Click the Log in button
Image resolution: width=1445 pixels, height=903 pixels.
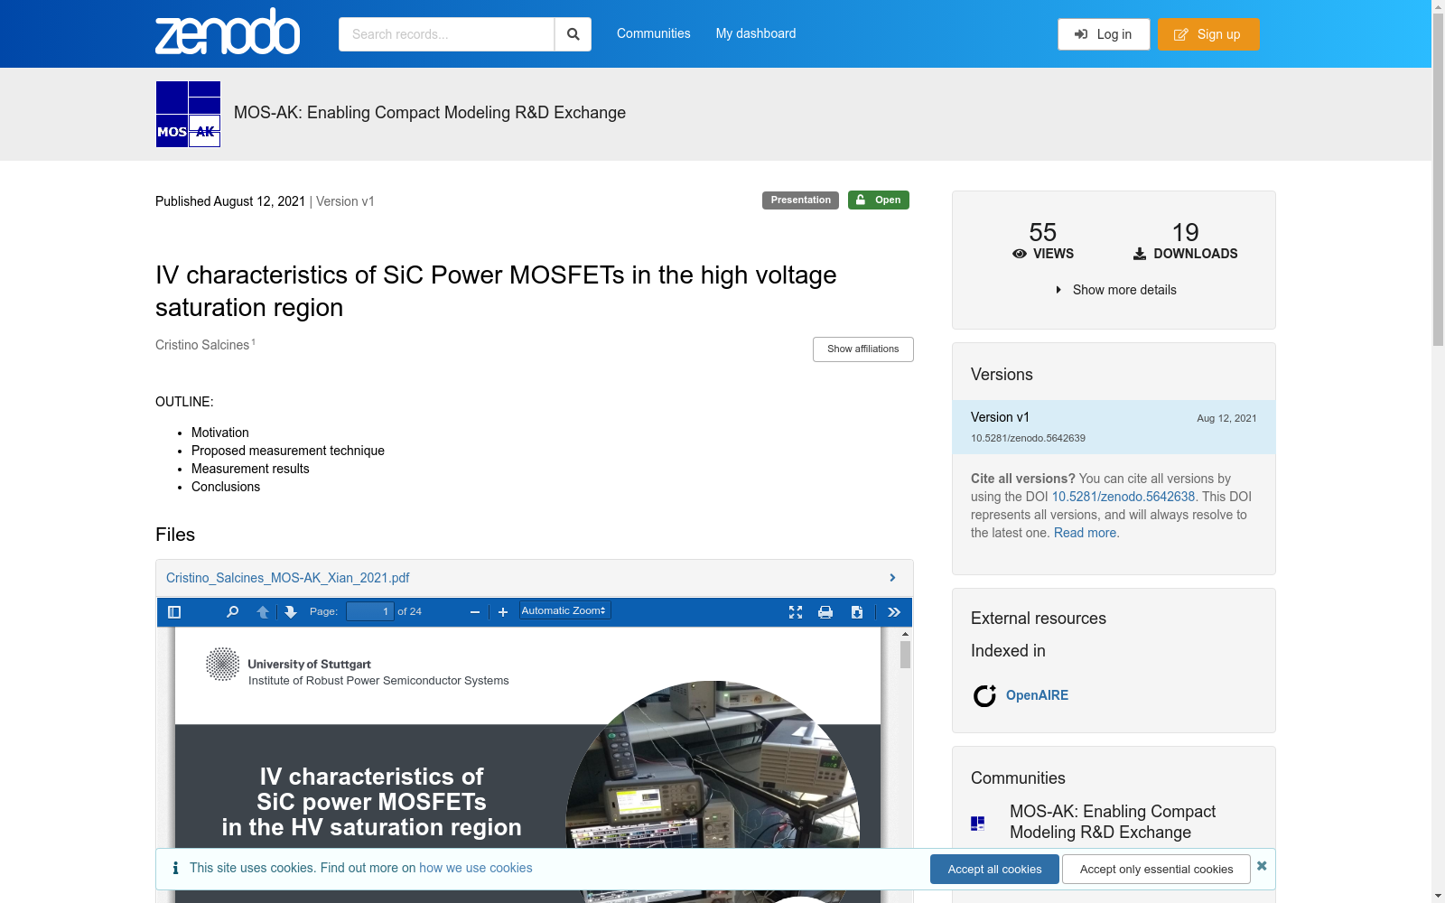[x=1104, y=34]
